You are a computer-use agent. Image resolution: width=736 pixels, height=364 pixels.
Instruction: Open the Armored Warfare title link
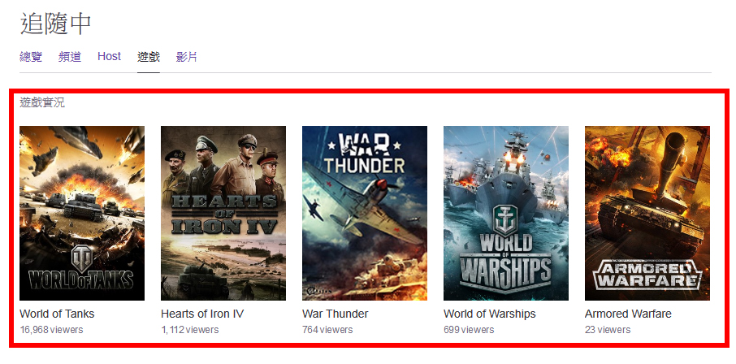[628, 314]
